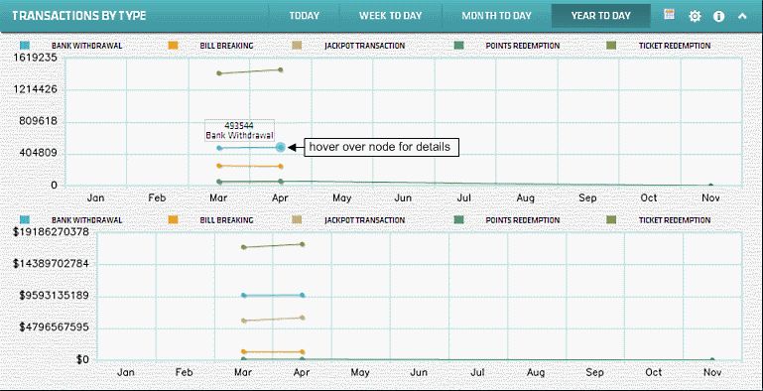
Task: Click Jackpot Transaction label in top legend
Action: pyautogui.click(x=364, y=46)
